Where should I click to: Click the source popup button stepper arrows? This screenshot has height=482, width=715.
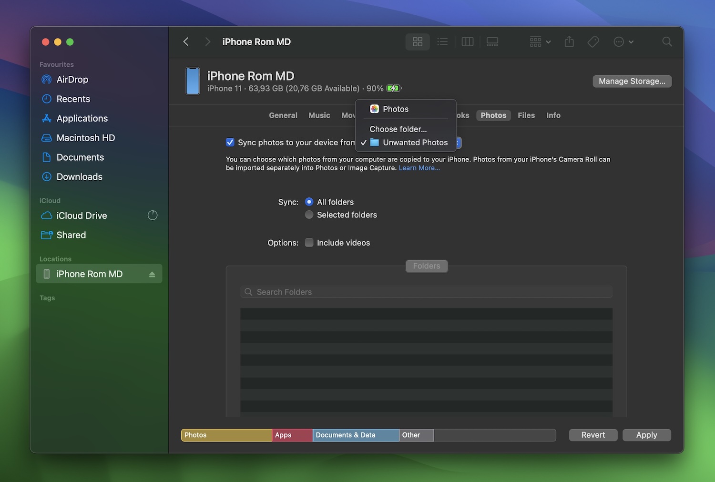tap(458, 143)
